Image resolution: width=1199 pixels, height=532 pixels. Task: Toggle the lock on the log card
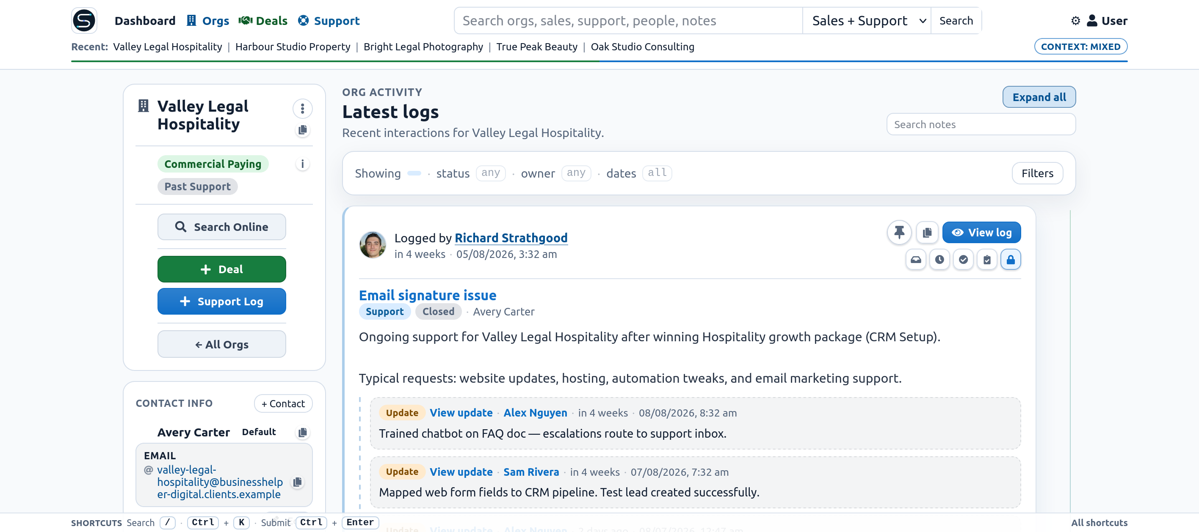(1011, 260)
